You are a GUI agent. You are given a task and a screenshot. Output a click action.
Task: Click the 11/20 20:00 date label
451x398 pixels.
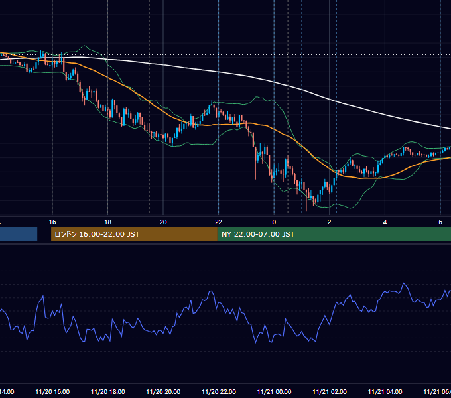pyautogui.click(x=163, y=391)
